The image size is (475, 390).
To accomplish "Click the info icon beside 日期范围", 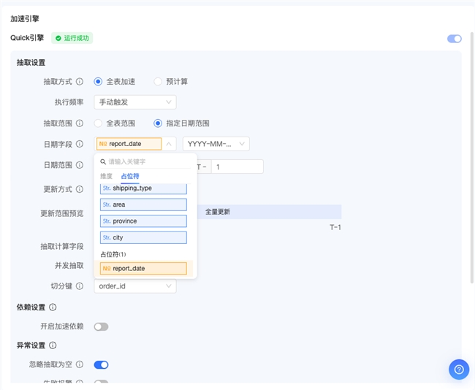I will (80, 166).
